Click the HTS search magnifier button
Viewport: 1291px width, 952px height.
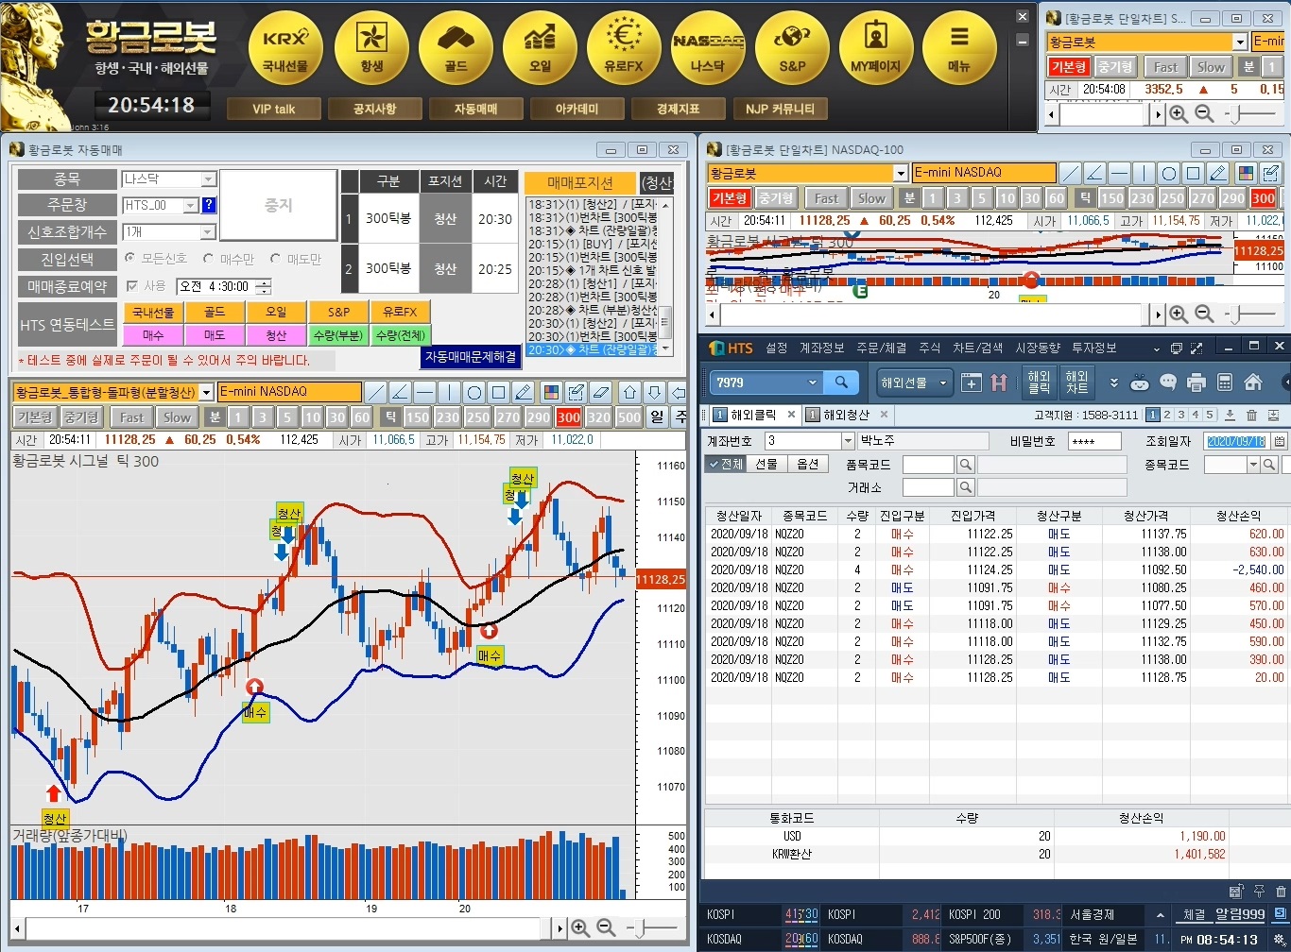pyautogui.click(x=841, y=382)
